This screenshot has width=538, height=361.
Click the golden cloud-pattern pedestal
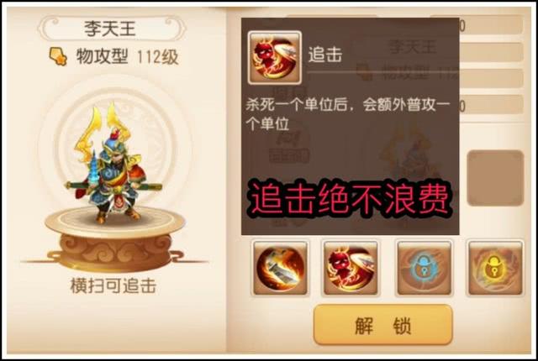tap(113, 240)
